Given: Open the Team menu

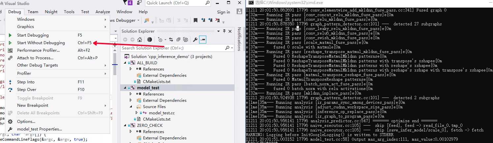Looking at the screenshot, I should tap(33, 12).
